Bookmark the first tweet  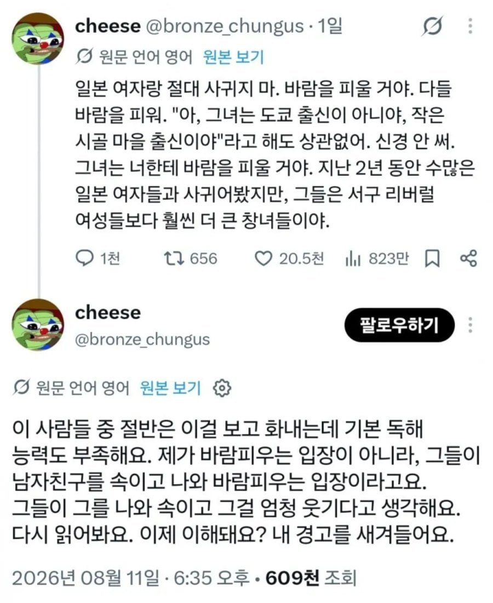432,259
